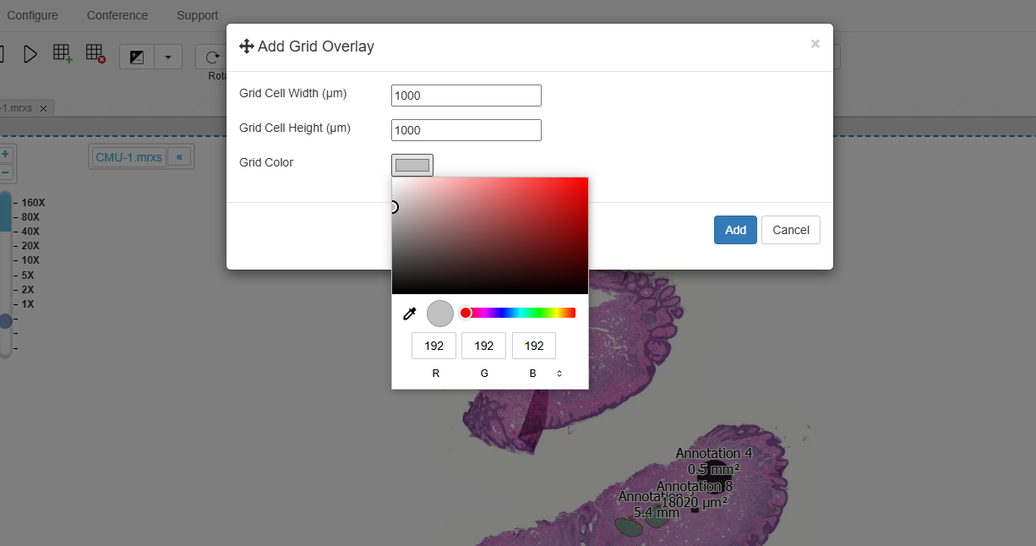Image resolution: width=1036 pixels, height=546 pixels.
Task: Click the remove grid overlay icon
Action: pos(95,54)
